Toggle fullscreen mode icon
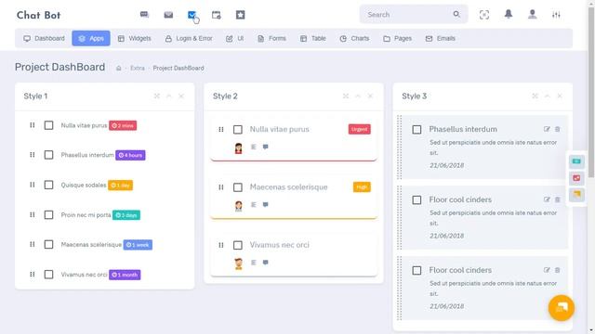The image size is (595, 334). (x=484, y=15)
